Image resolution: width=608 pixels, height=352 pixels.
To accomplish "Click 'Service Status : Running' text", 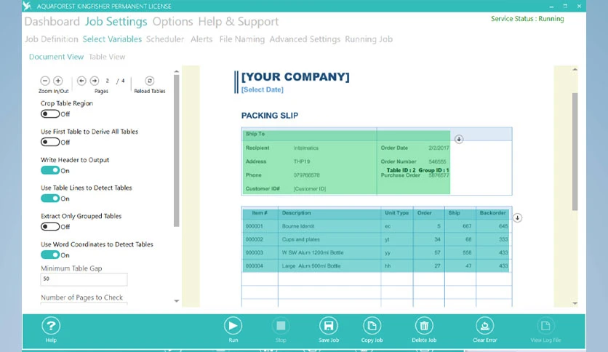I will [x=527, y=19].
